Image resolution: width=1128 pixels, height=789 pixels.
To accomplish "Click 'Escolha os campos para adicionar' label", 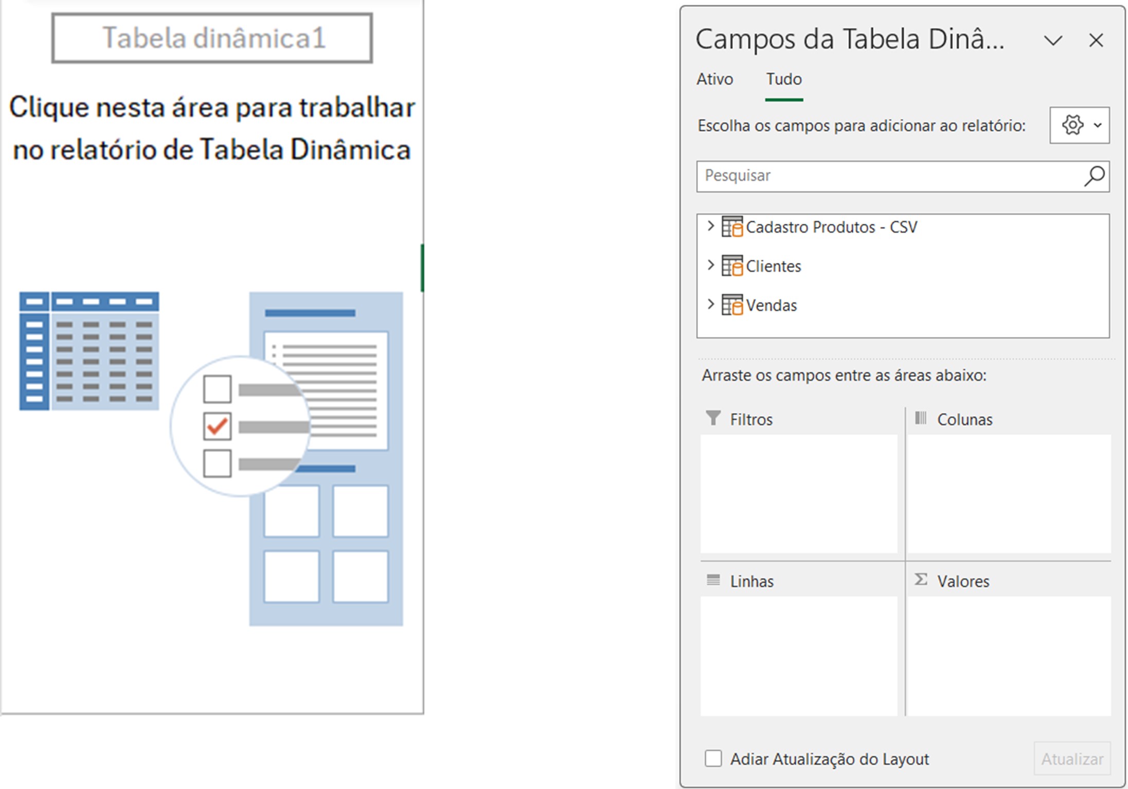I will pyautogui.click(x=862, y=125).
